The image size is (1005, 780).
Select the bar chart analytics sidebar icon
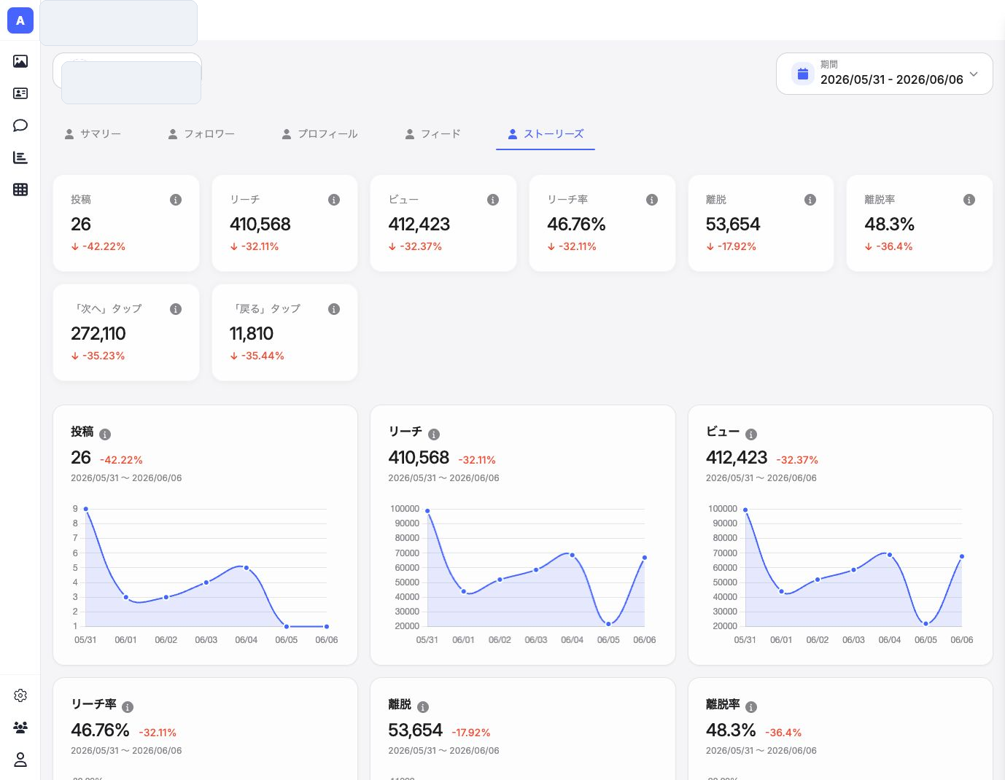[20, 157]
